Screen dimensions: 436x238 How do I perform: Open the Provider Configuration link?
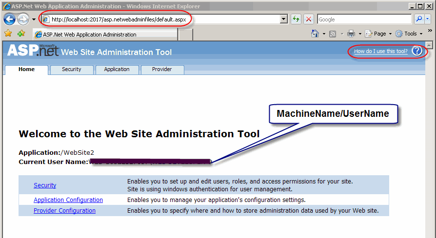tap(64, 211)
